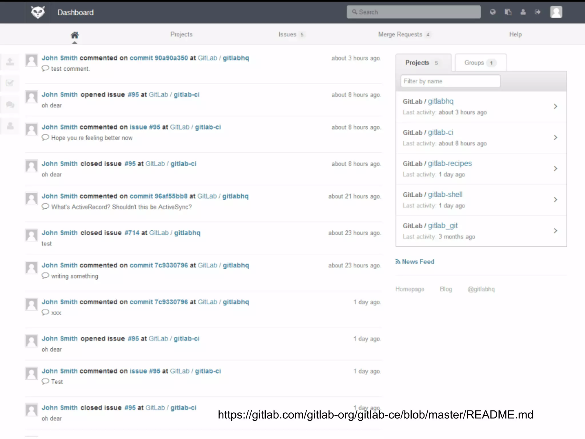
Task: Select the push events filter icon
Action: pos(10,62)
